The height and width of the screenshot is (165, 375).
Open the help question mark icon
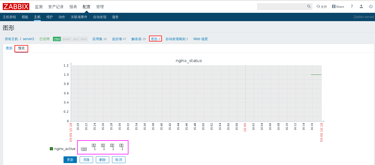click(352, 6)
